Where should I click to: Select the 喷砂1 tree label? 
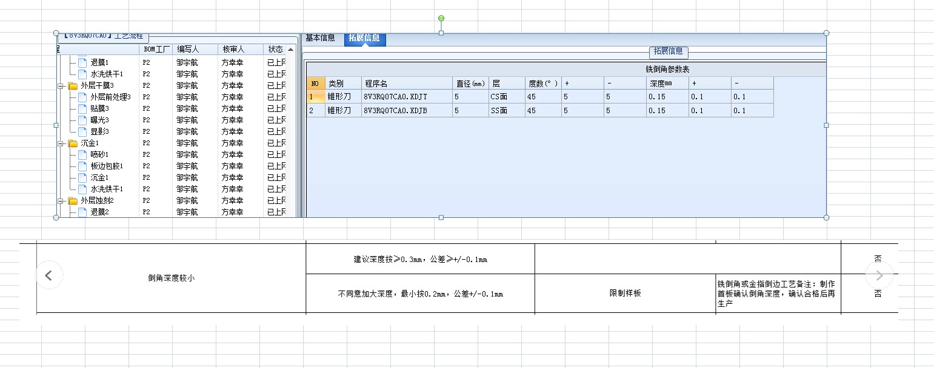tap(99, 154)
